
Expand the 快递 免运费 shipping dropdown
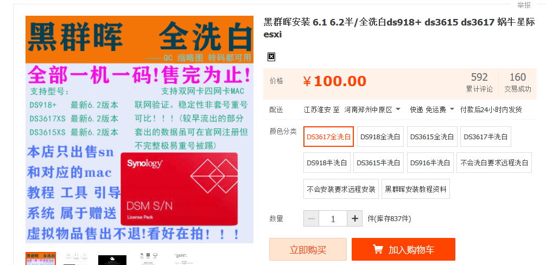pyautogui.click(x=432, y=110)
